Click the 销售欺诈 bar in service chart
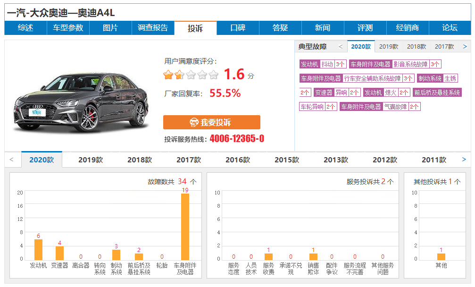Viewport: 475px width, 287px height. (x=313, y=257)
